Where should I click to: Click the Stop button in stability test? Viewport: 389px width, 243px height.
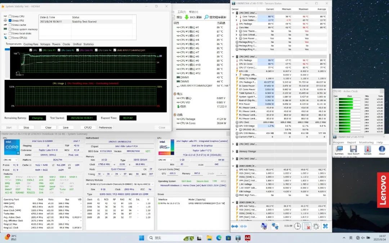[x=26, y=127]
